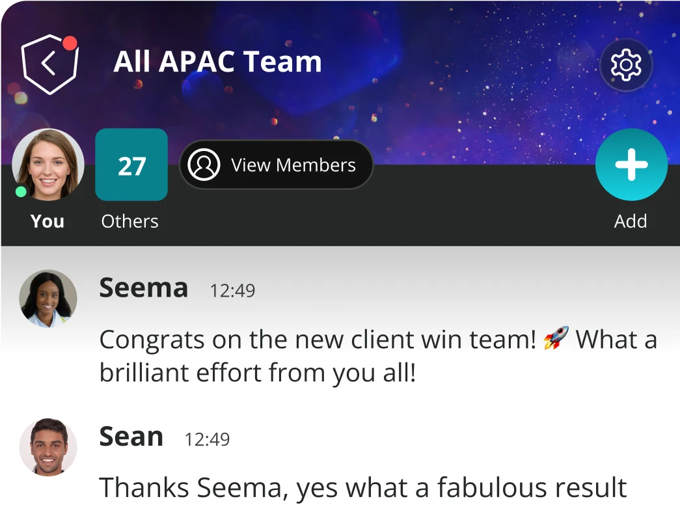Click the green online status dot
Screen dimensions: 680x516
click(21, 191)
